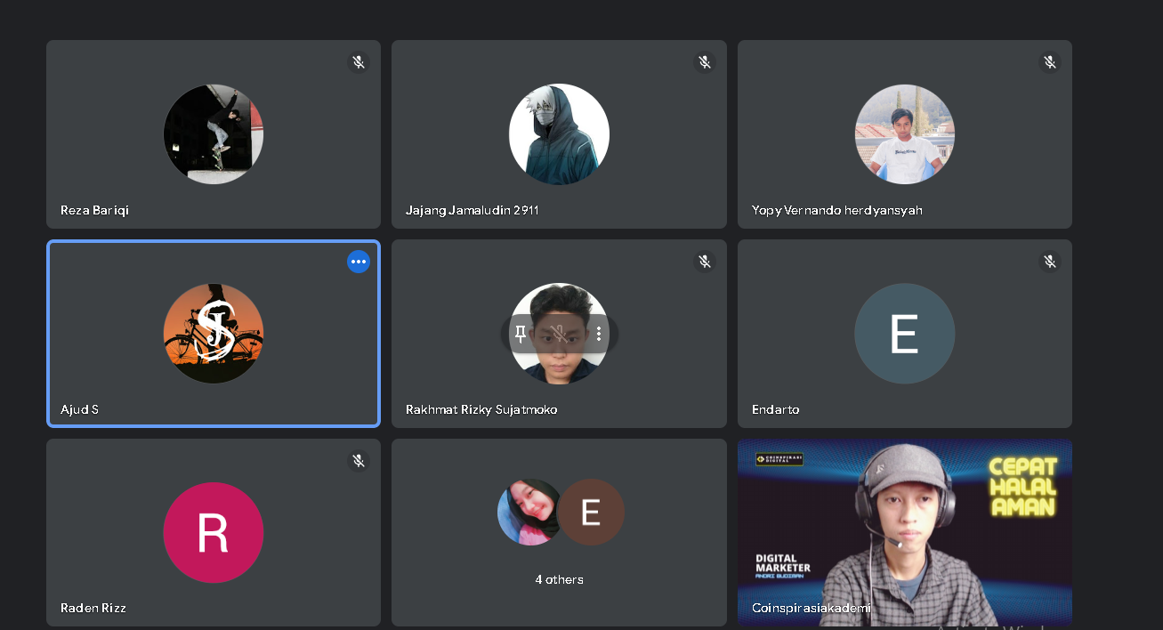Click muted mic icon in Rakhmat tile corner
The image size is (1163, 630).
click(705, 262)
